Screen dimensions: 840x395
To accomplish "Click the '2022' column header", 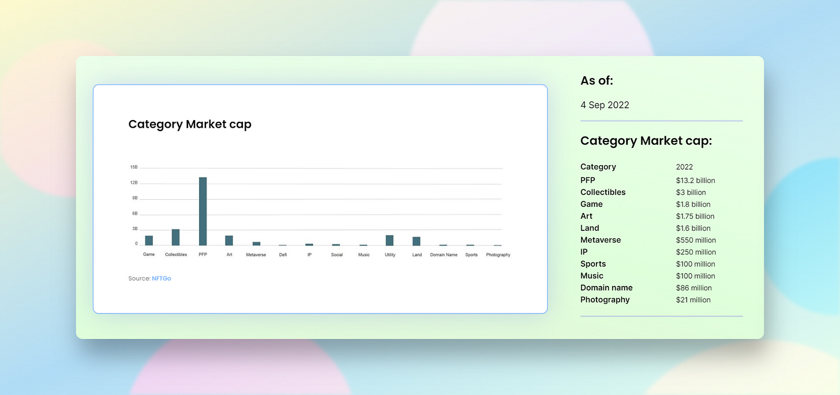I will coord(684,167).
